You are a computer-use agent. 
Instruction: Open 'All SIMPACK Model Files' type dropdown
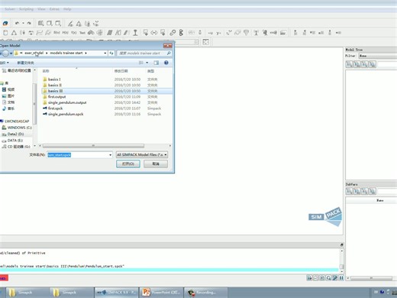pyautogui.click(x=142, y=154)
